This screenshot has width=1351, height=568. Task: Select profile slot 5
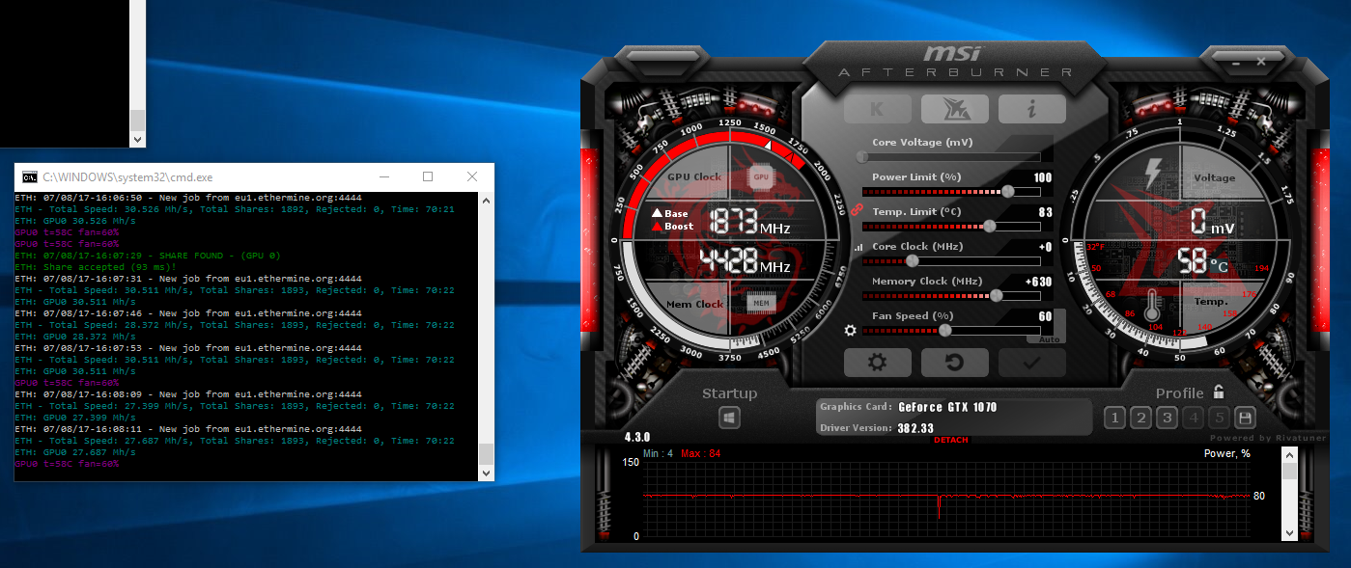point(1219,418)
